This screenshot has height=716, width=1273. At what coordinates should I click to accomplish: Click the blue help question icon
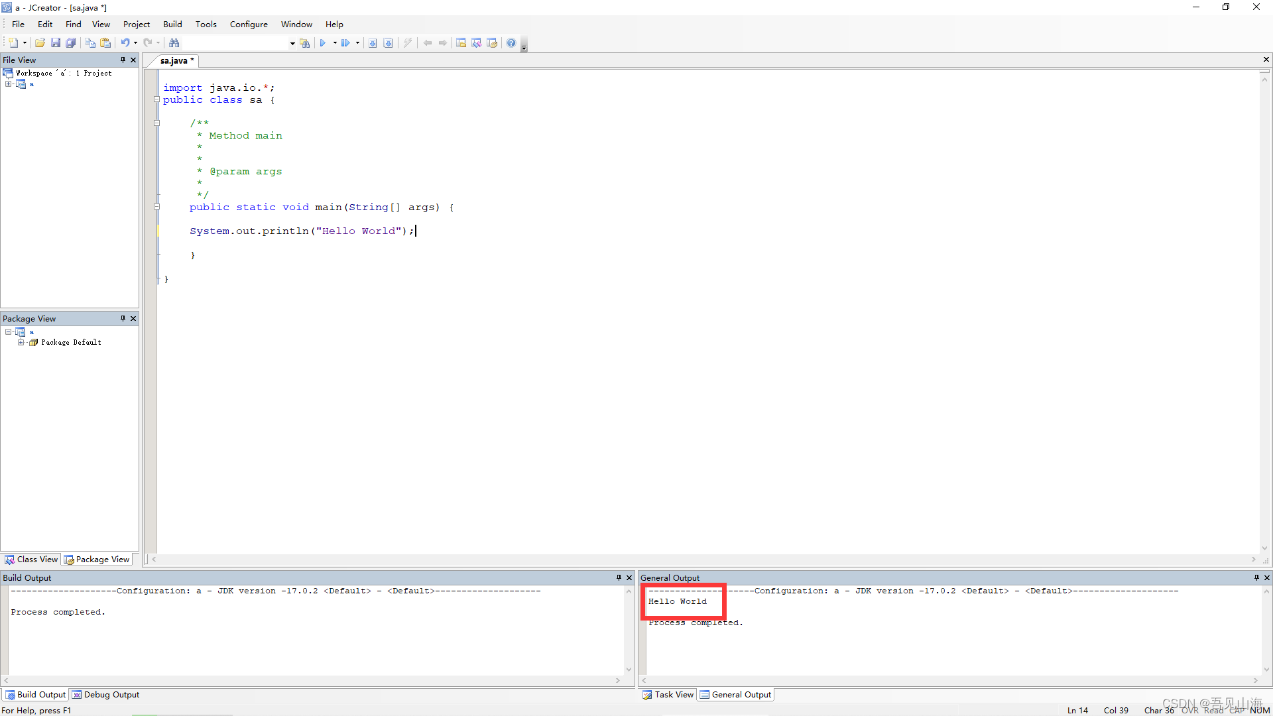(x=511, y=43)
